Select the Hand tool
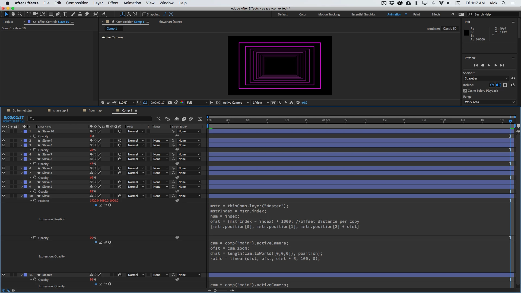The image size is (521, 293). click(x=13, y=14)
